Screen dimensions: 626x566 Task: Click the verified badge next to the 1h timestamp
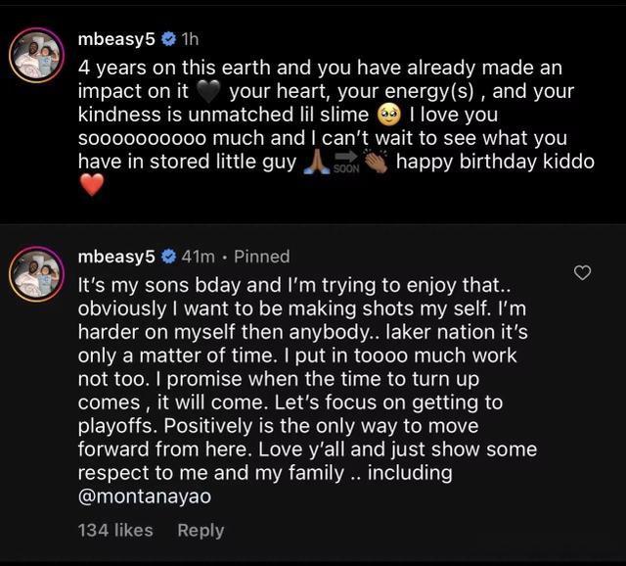pyautogui.click(x=168, y=39)
